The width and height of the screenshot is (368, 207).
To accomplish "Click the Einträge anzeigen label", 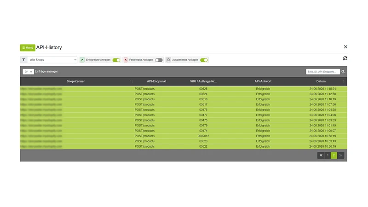I will pos(46,71).
